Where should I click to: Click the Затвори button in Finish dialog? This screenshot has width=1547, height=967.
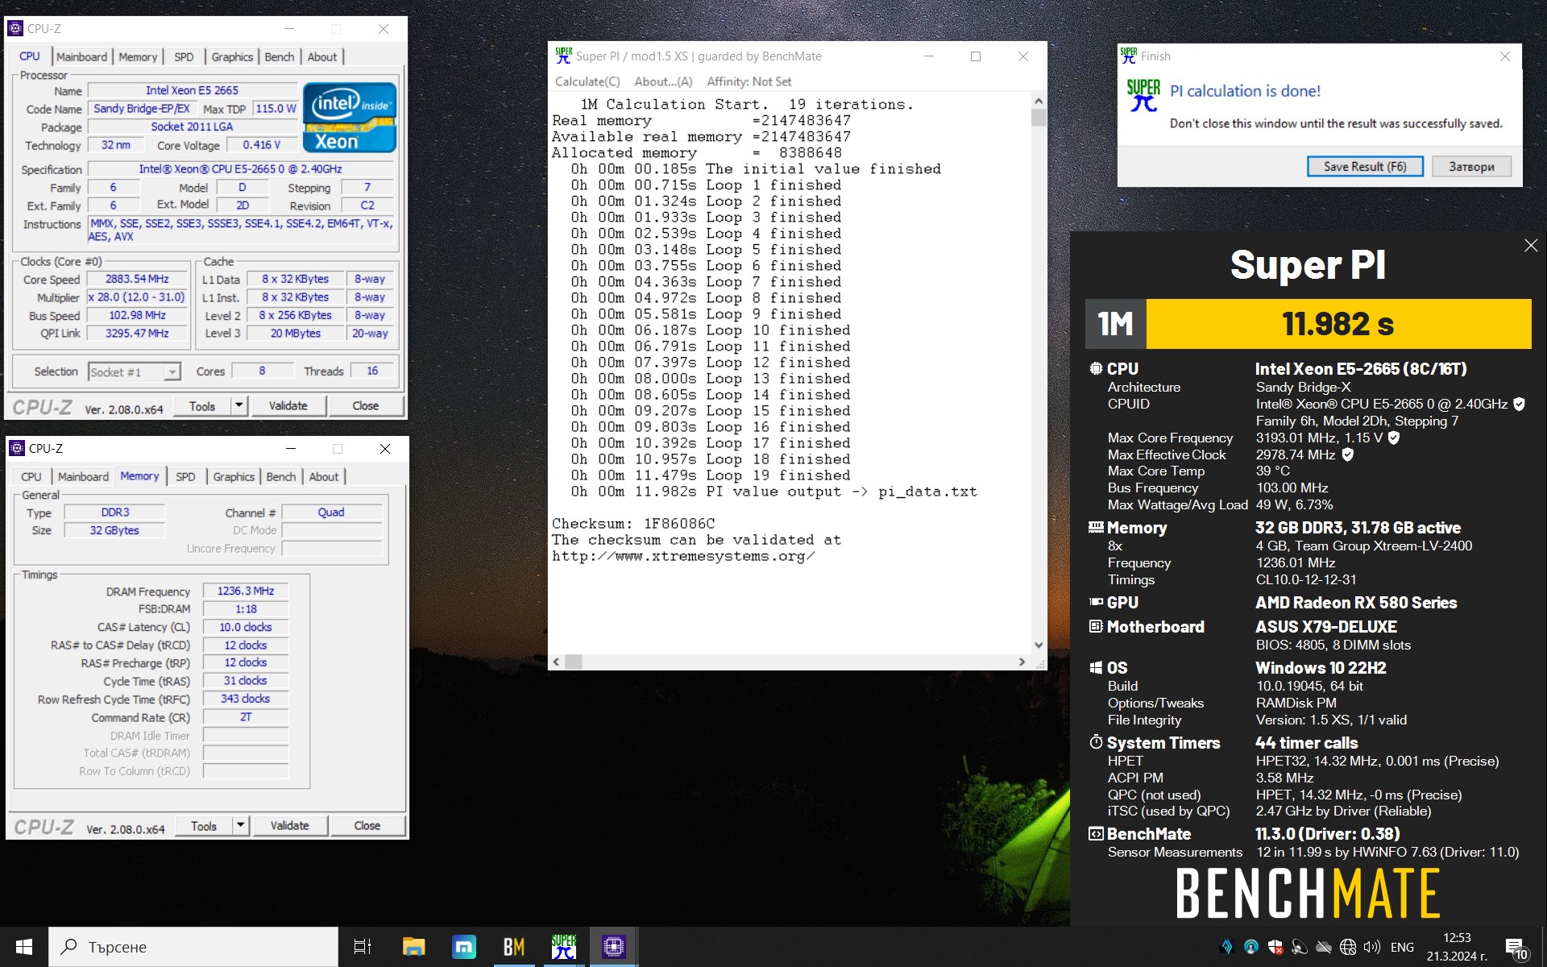(1471, 167)
